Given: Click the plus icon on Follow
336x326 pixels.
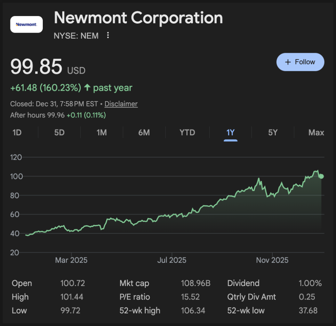Looking at the screenshot, I should point(288,62).
